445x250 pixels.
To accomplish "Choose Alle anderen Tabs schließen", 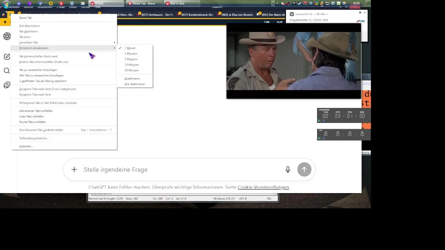I will (x=64, y=111).
